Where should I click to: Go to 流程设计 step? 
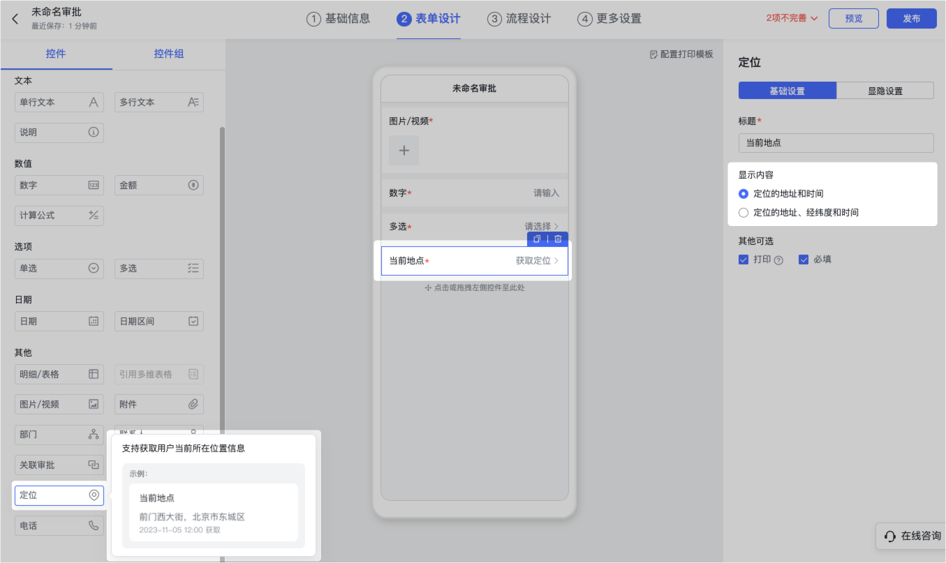[519, 19]
